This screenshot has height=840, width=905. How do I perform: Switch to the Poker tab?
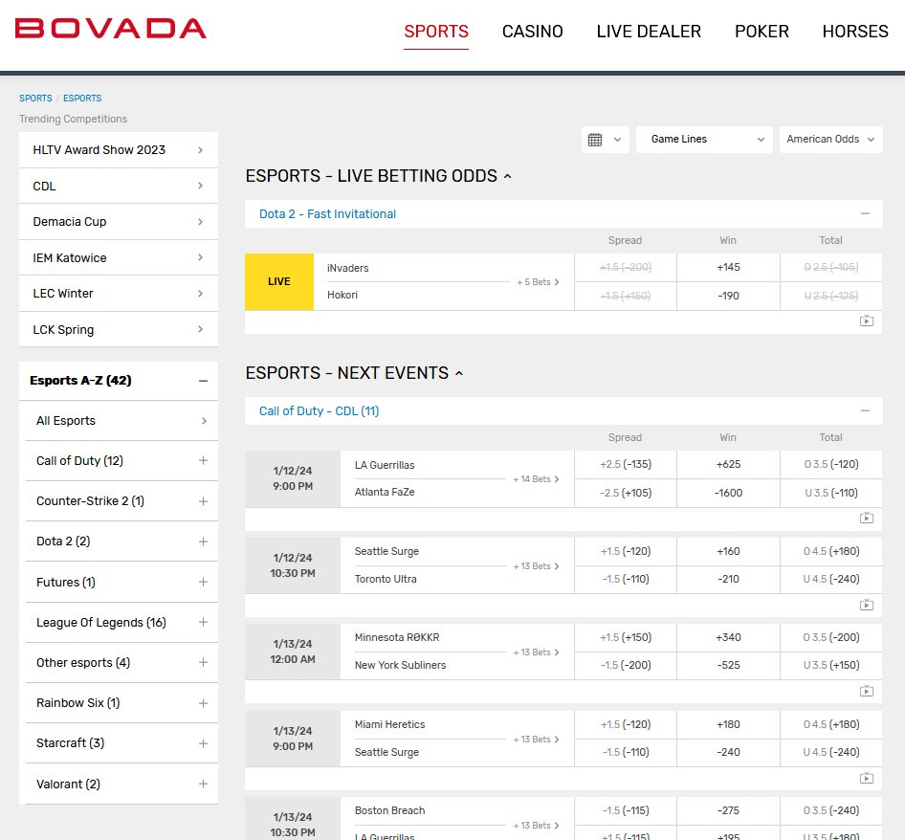point(762,32)
